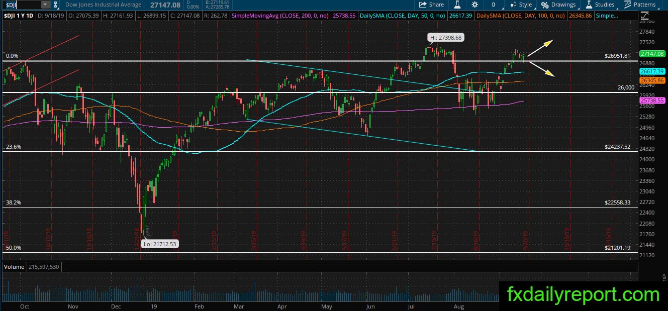Click DailySMA (CLOSE, DAY, 50, 0, no) label
The image size is (668, 311).
(x=404, y=16)
